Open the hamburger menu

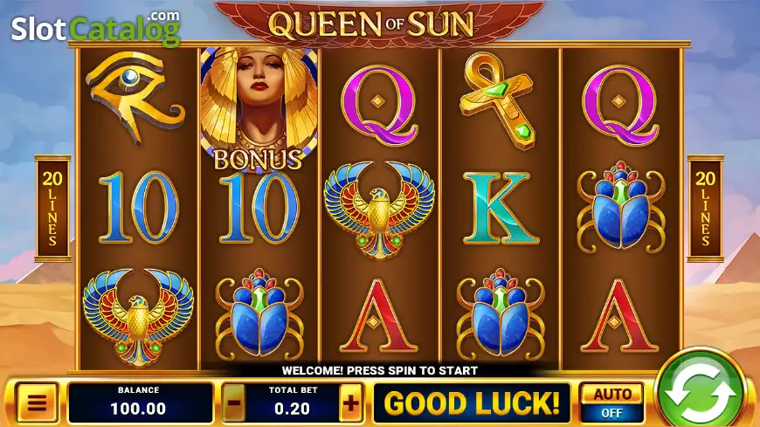(38, 403)
